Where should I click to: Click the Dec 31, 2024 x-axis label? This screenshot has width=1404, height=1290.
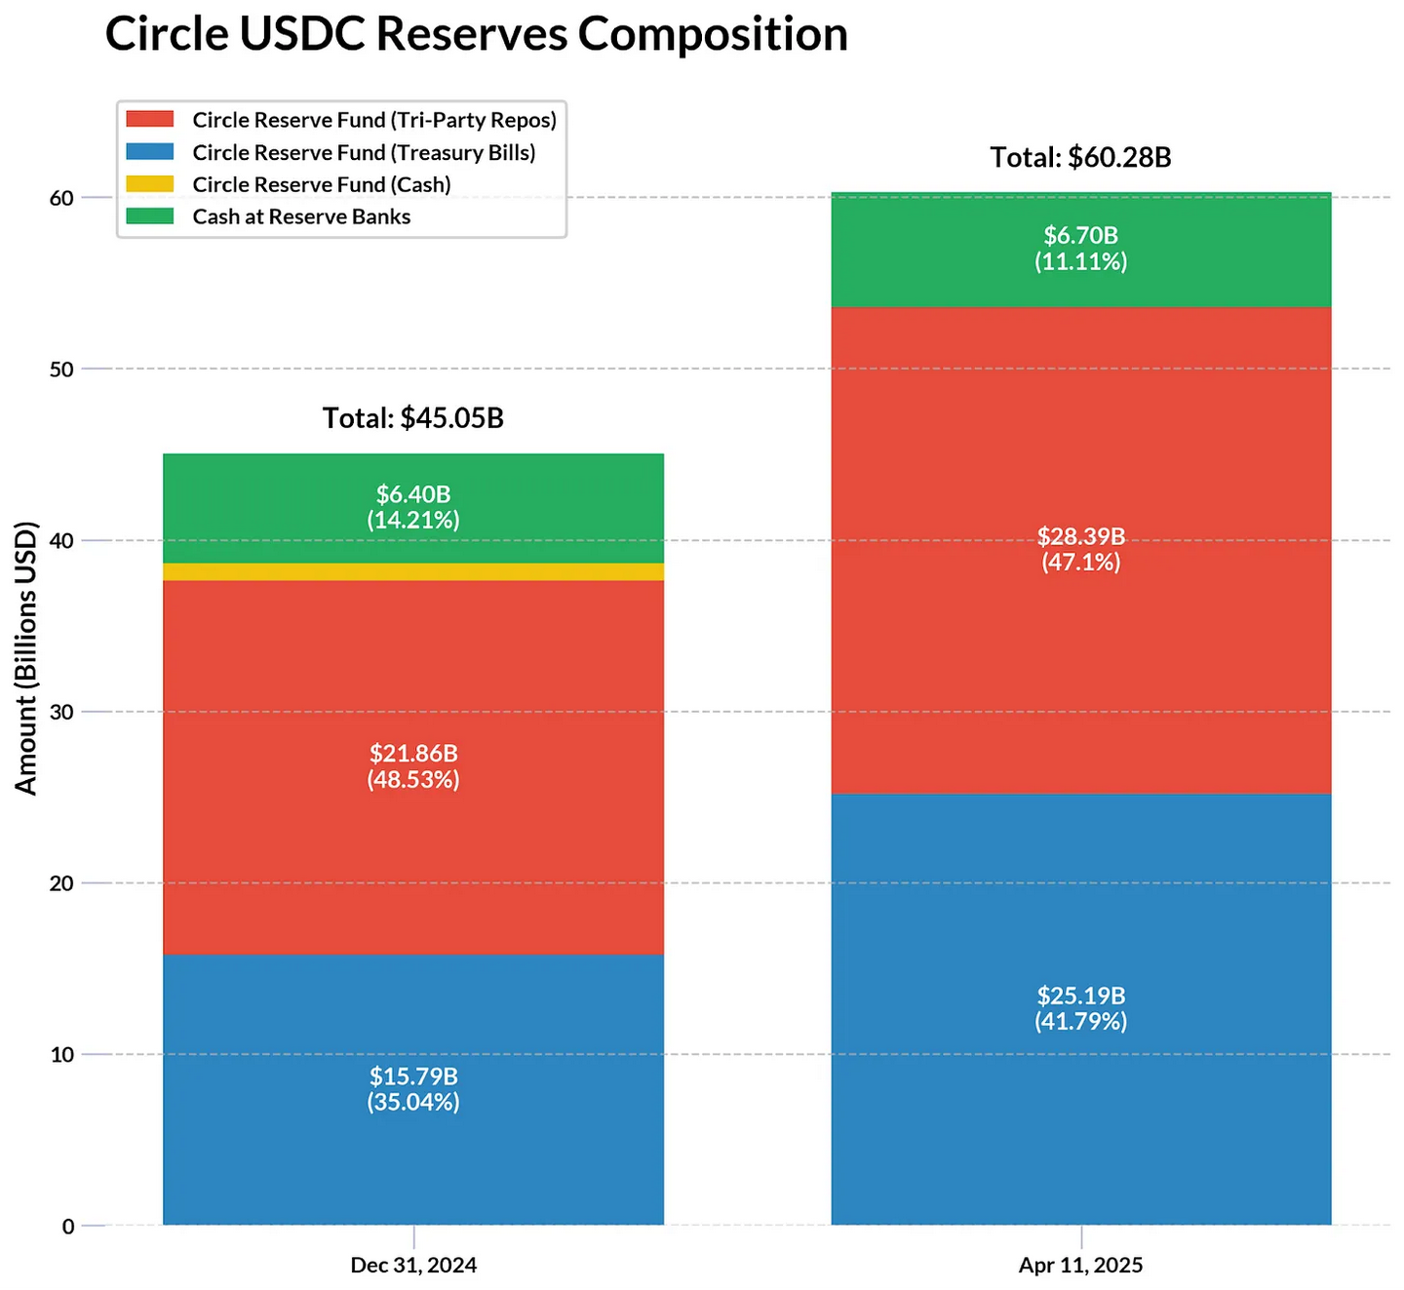point(413,1265)
